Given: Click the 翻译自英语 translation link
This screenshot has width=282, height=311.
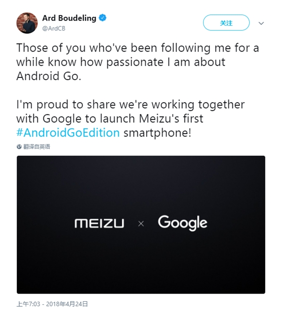Looking at the screenshot, I should pos(37,147).
